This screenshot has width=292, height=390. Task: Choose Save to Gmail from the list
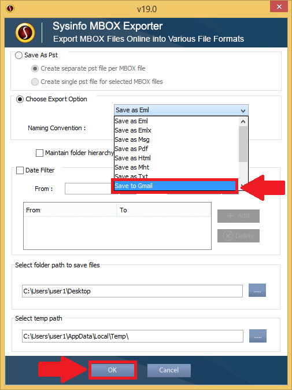pos(175,186)
